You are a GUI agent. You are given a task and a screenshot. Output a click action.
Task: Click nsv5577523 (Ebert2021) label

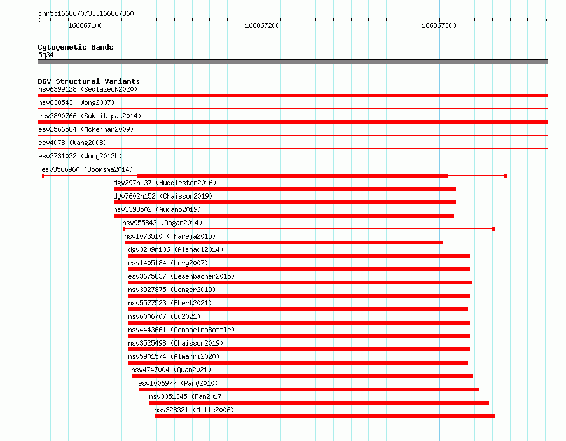pyautogui.click(x=170, y=303)
